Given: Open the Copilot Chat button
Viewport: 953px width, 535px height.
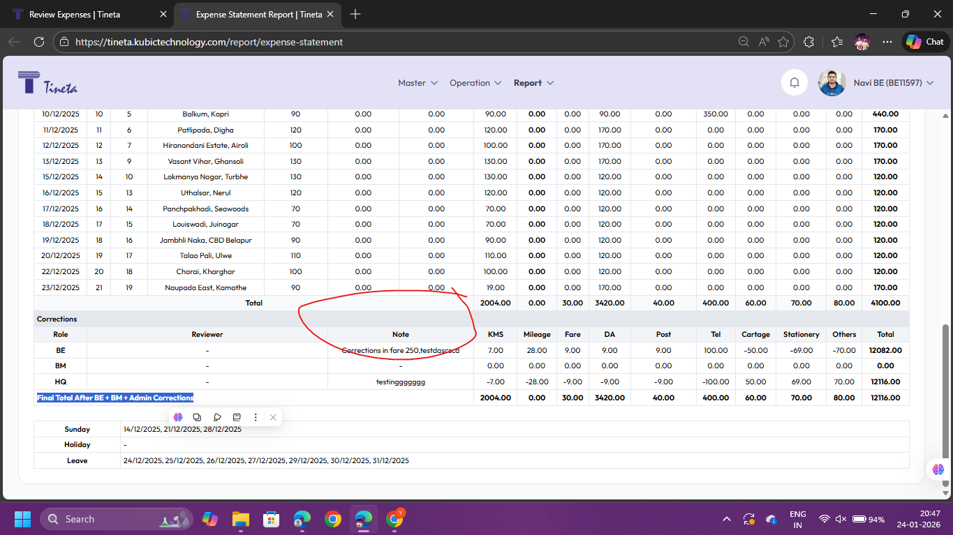Looking at the screenshot, I should [x=925, y=42].
